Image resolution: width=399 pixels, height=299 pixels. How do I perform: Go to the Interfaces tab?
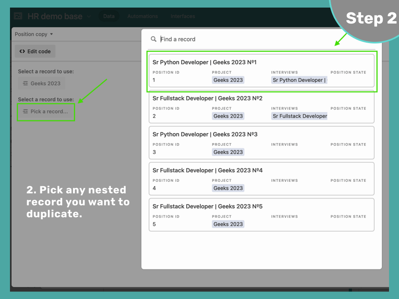tap(183, 16)
